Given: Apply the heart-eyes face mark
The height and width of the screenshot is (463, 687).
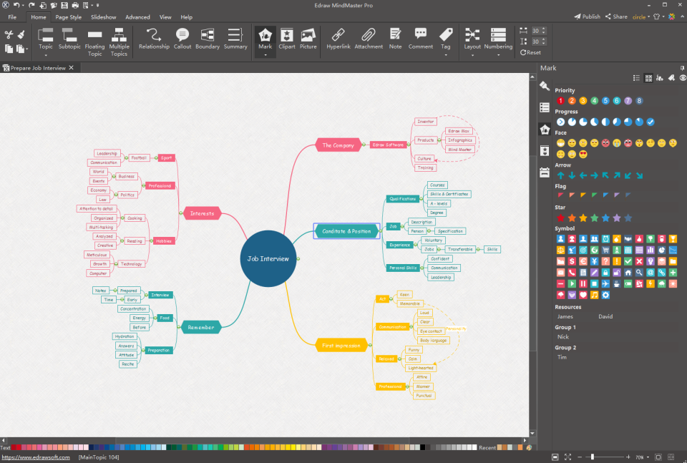Looking at the screenshot, I should pos(583,154).
